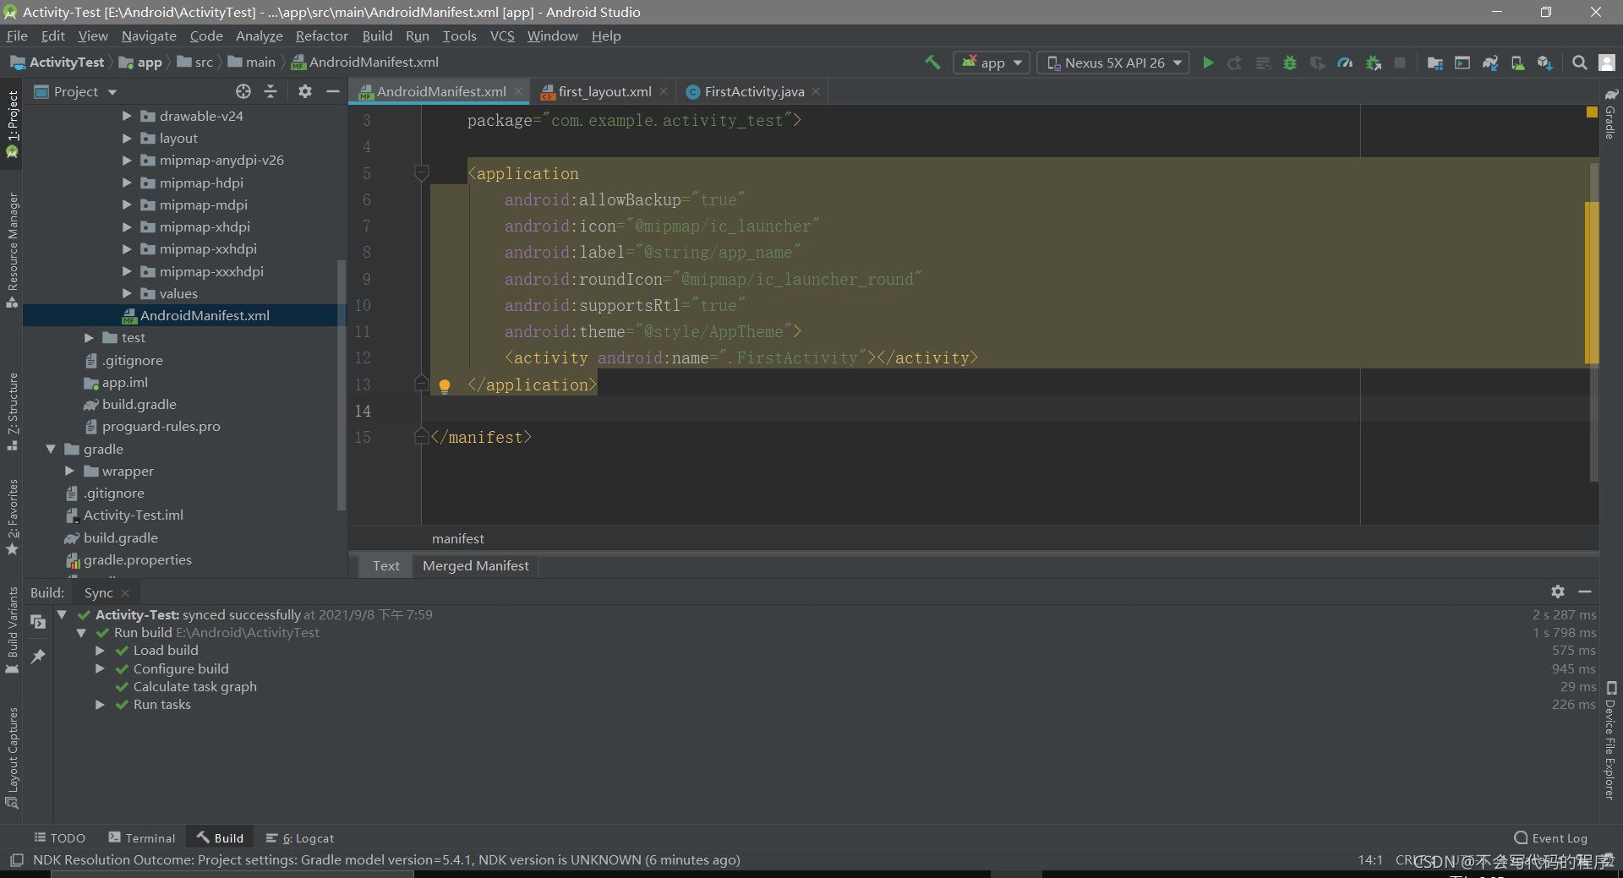
Task: Click the yellow intention lightbulb on line 13
Action: (445, 386)
